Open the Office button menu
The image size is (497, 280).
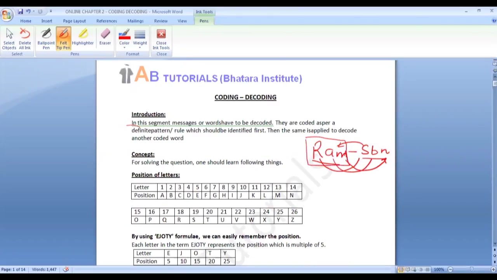[x=6, y=15]
